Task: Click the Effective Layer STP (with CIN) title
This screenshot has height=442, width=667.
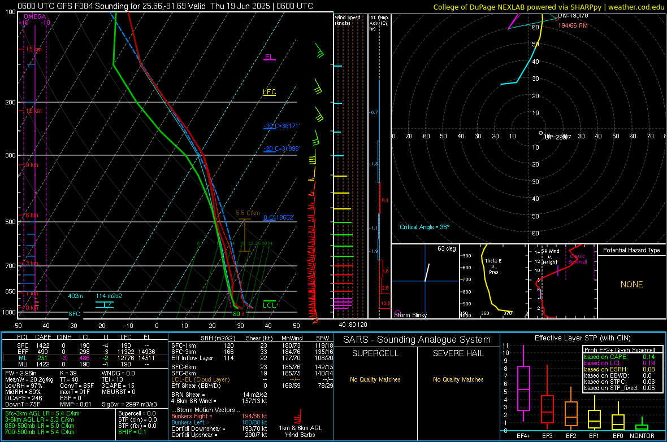Action: pos(582,338)
